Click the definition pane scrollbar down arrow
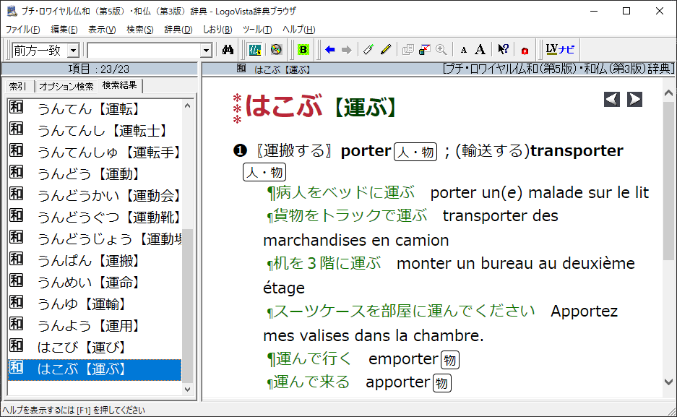This screenshot has height=417, width=677. pyautogui.click(x=668, y=381)
